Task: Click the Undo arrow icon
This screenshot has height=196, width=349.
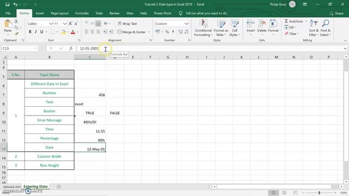Action: click(15, 4)
